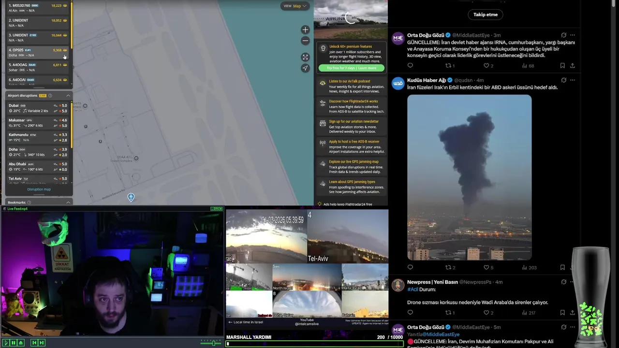Select flight OPS05 from Doha

click(38, 52)
